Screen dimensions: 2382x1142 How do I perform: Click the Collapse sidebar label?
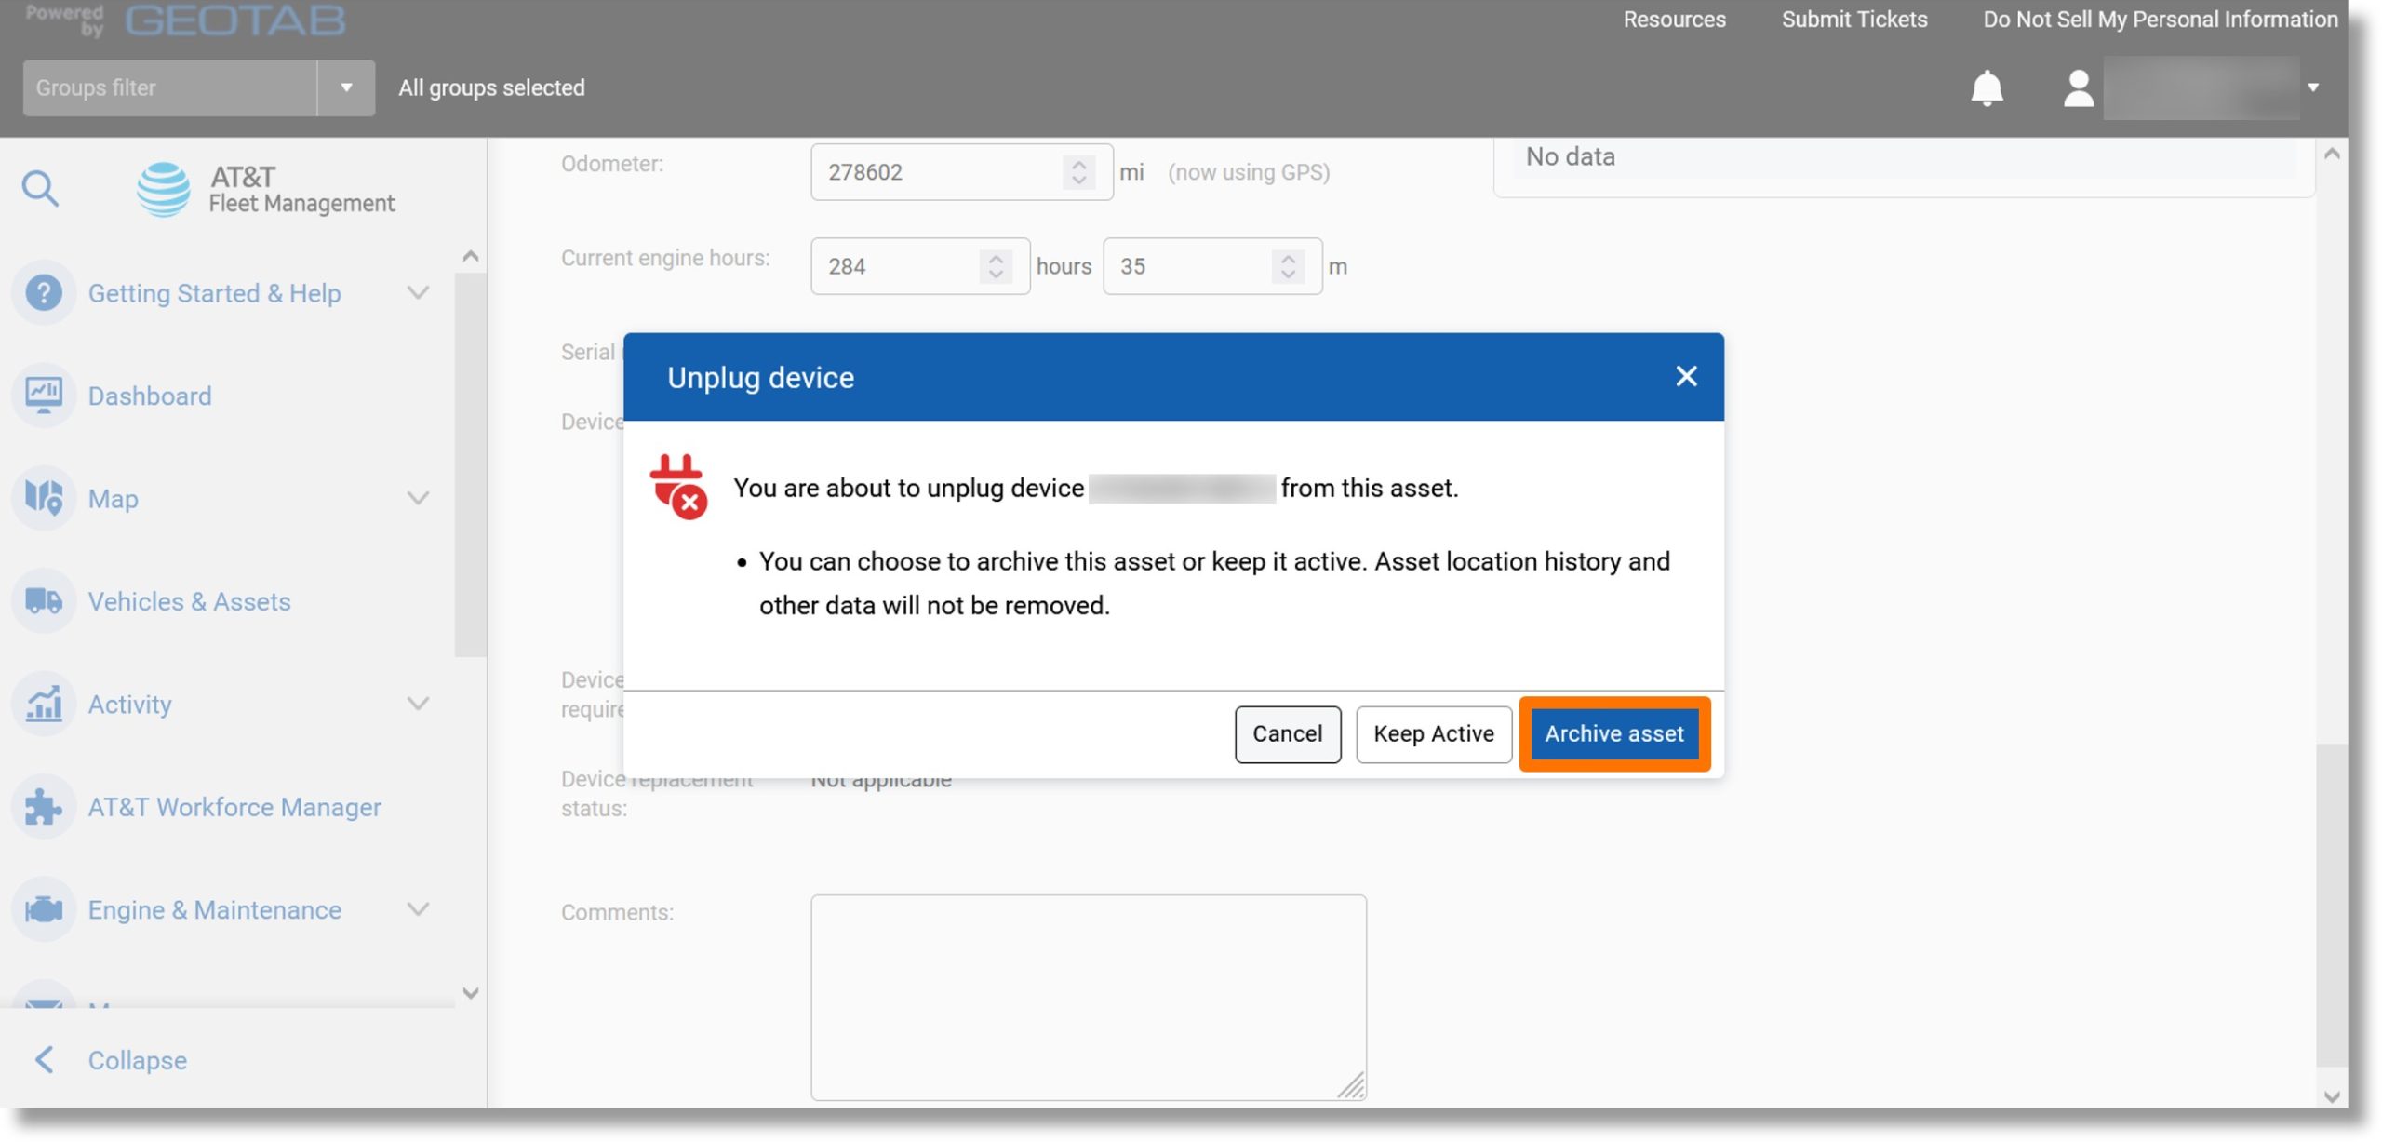point(138,1060)
